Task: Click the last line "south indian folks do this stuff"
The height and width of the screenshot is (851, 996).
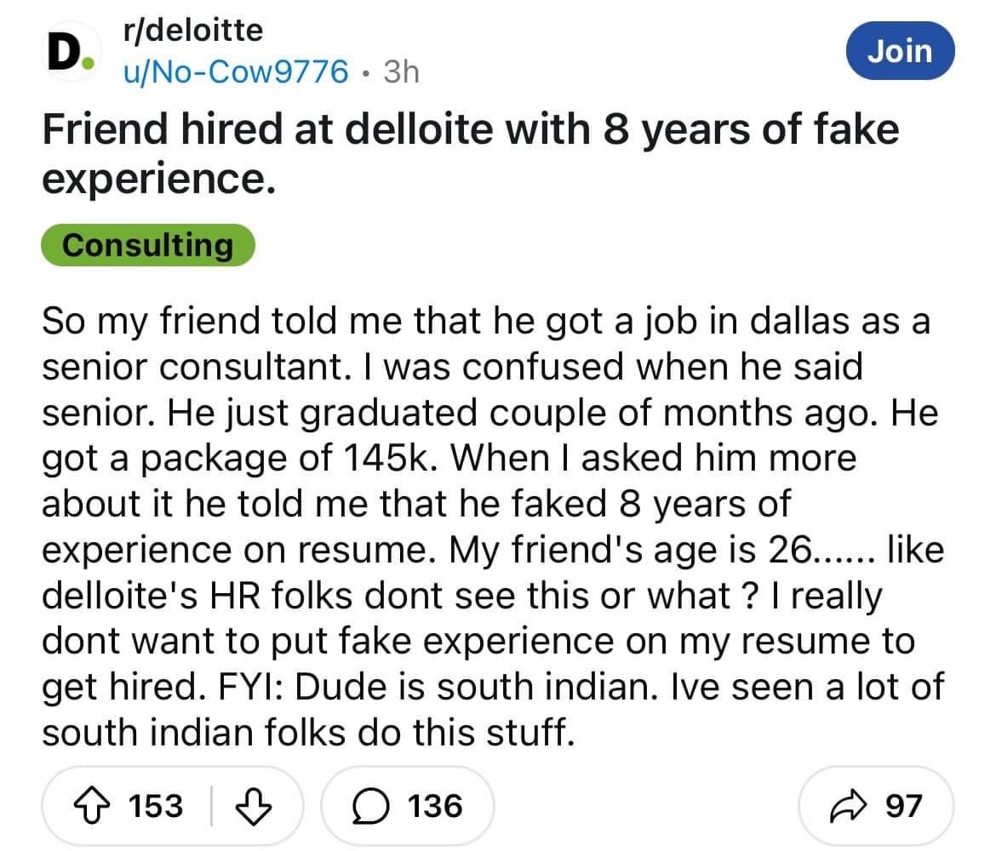Action: pos(305,731)
